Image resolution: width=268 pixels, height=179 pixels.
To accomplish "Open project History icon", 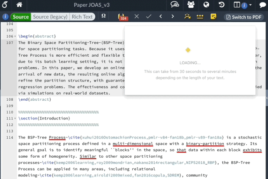I will 222,5.
